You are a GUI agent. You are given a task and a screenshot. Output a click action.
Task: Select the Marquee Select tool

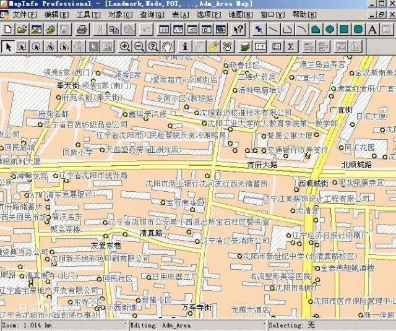click(22, 46)
